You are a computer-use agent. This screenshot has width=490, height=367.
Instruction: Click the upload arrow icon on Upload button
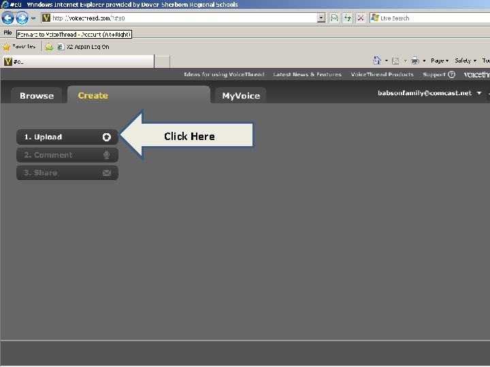[107, 137]
